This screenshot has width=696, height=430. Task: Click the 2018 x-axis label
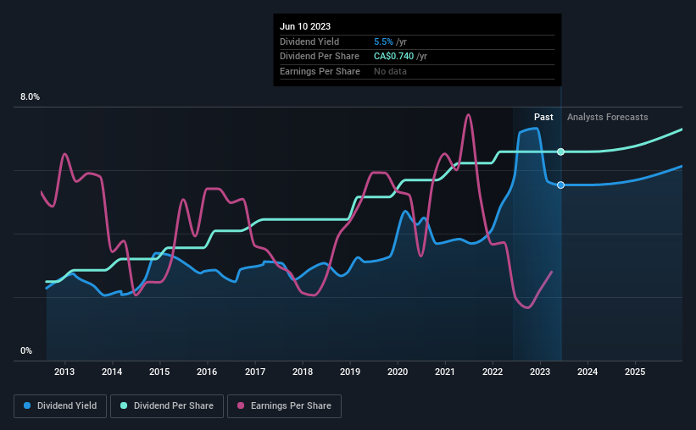(303, 372)
